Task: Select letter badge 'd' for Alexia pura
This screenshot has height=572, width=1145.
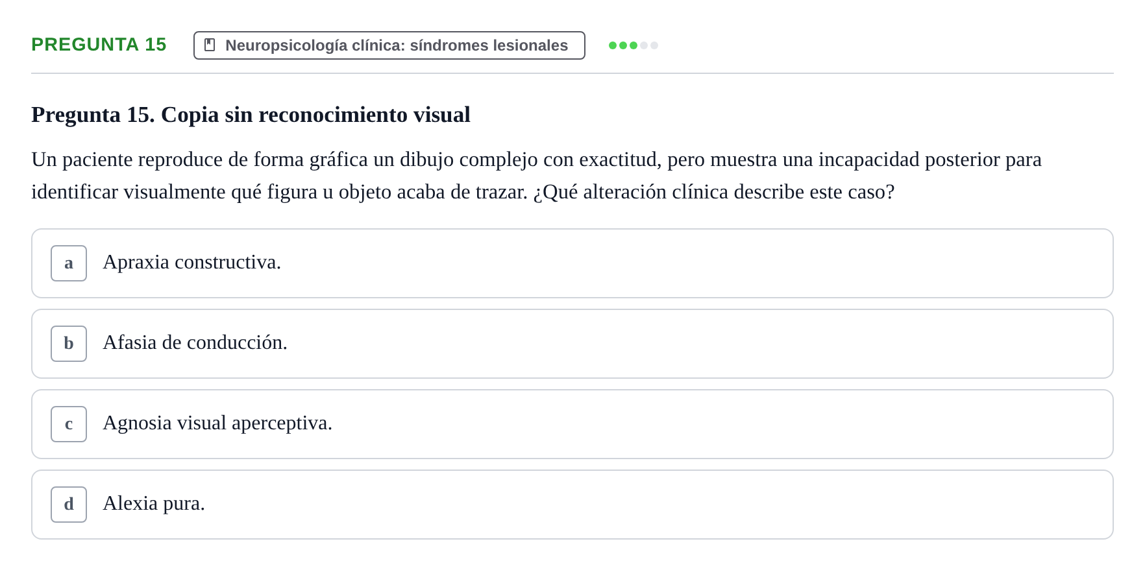Action: pyautogui.click(x=69, y=505)
